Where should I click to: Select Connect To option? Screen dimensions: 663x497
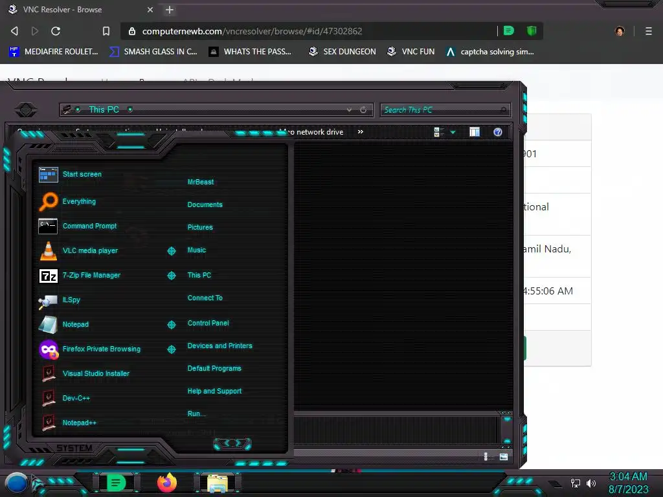coord(205,298)
